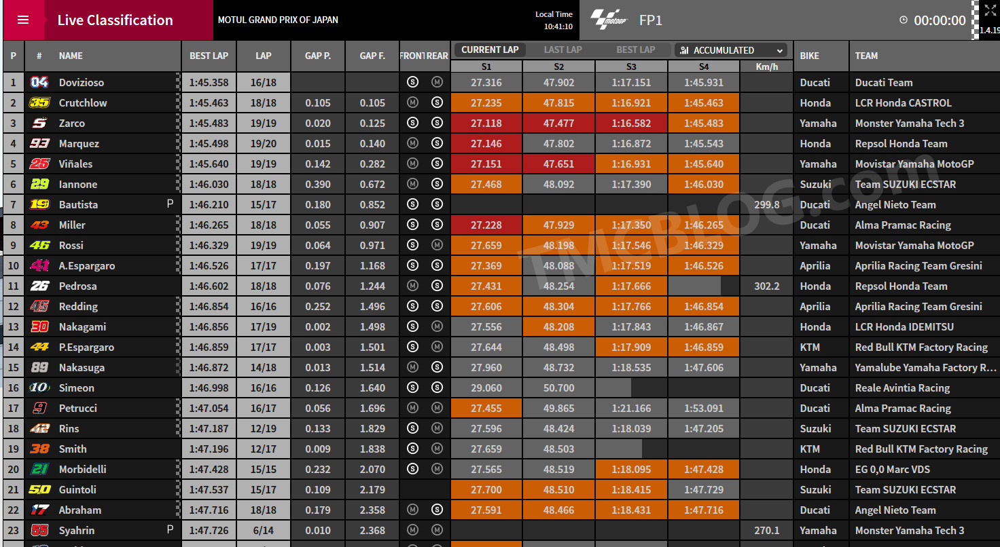Viewport: 1000px width, 547px height.
Task: Open the ACCUMULATED sector view dropdown
Action: [731, 50]
